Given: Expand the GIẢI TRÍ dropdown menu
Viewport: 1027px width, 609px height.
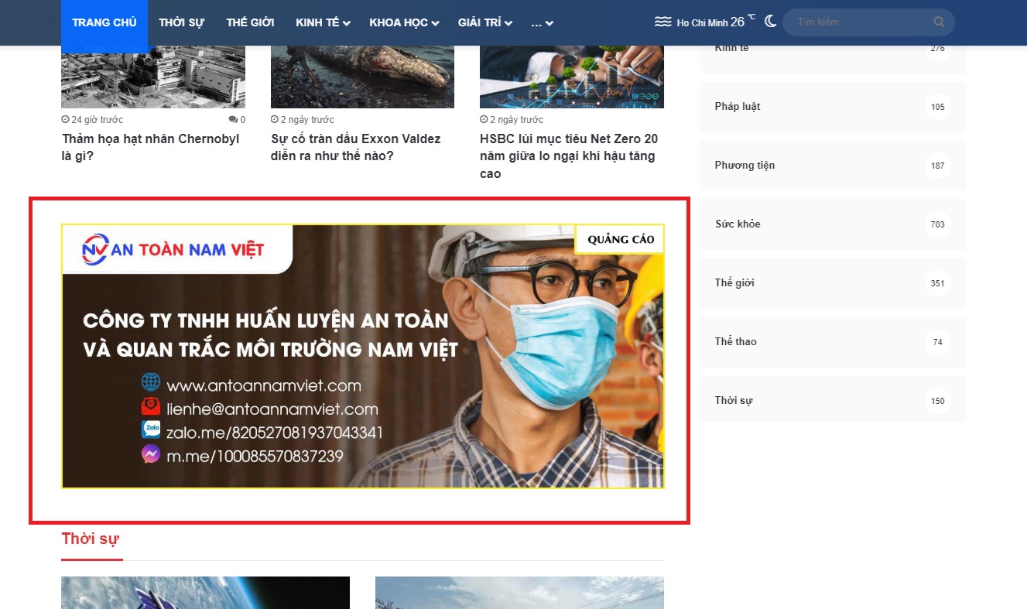Looking at the screenshot, I should point(485,22).
